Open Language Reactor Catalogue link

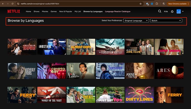pos(118,11)
